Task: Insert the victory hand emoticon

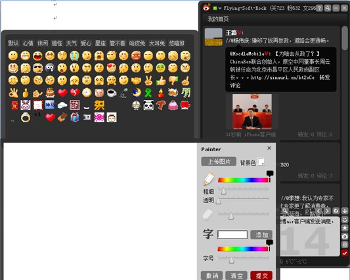Action: click(148, 80)
